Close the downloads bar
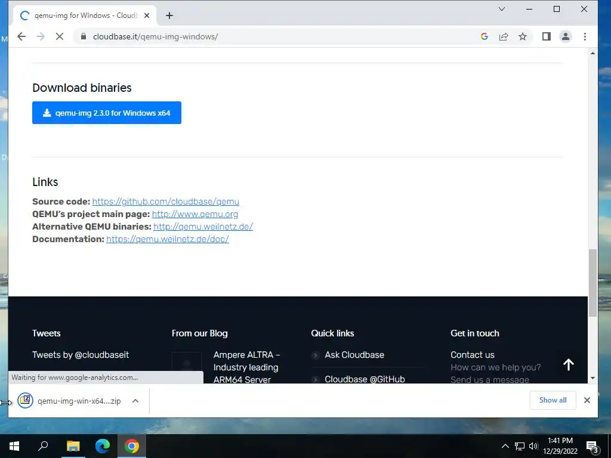The width and height of the screenshot is (611, 458). [587, 400]
